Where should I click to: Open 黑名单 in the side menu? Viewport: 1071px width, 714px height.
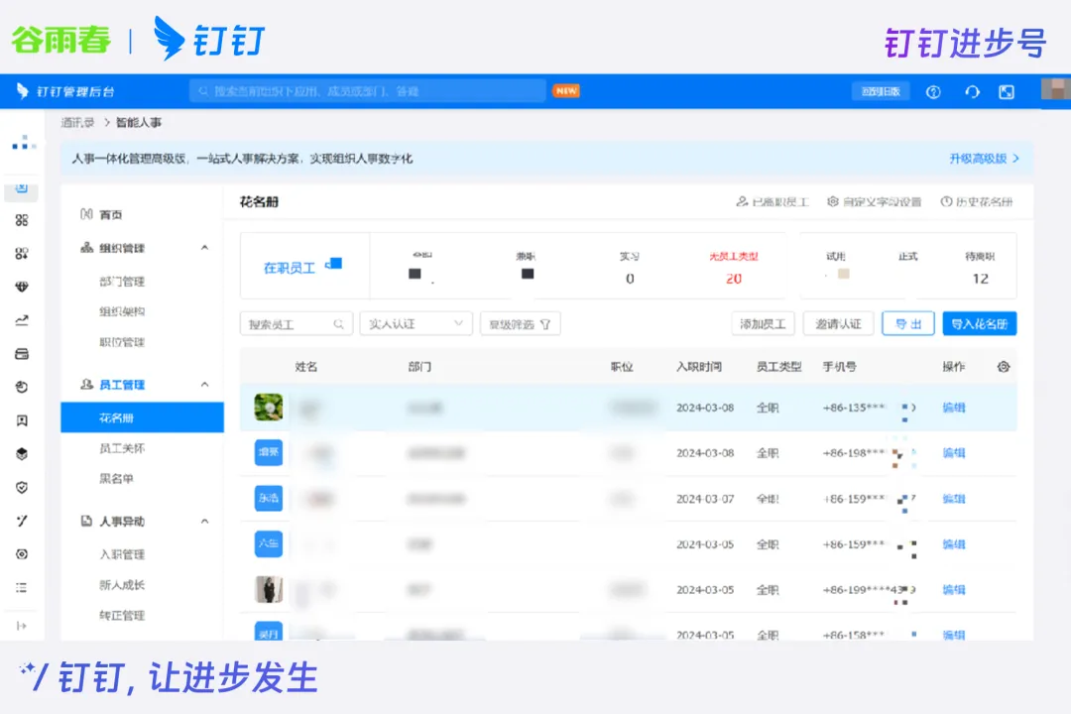pos(116,479)
